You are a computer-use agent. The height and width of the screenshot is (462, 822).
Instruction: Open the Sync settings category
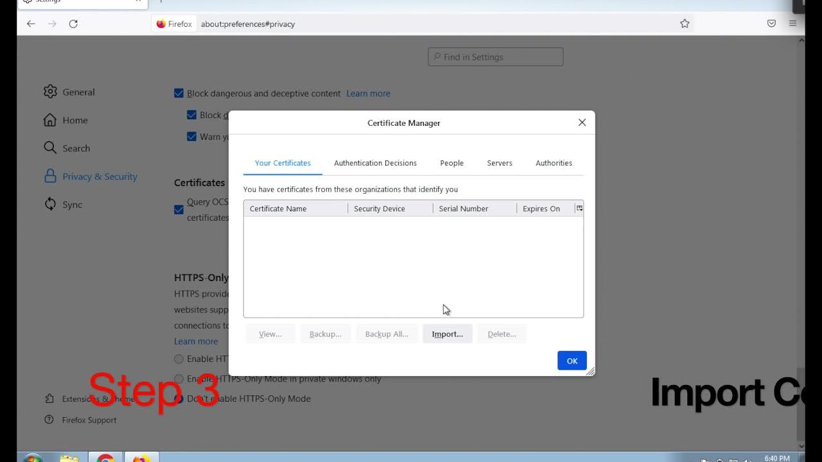tap(73, 205)
